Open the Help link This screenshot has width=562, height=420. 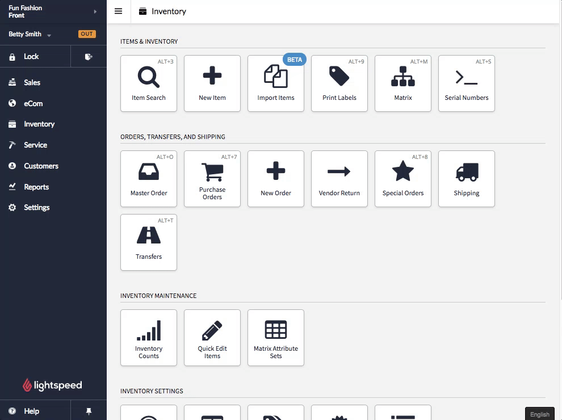pos(35,411)
